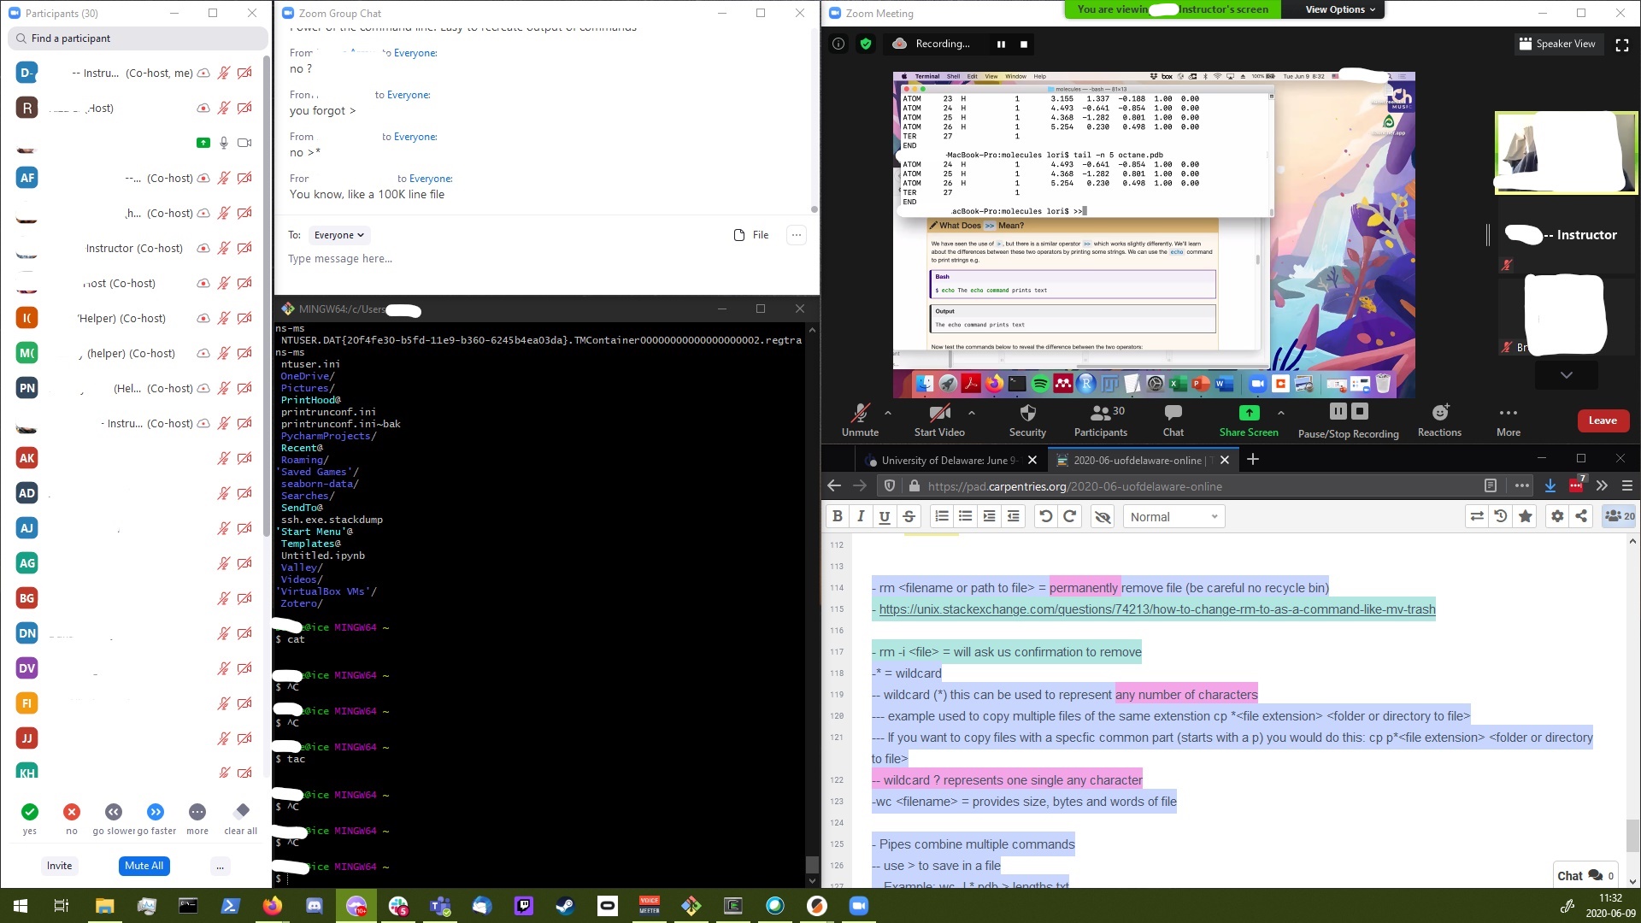The image size is (1641, 923).
Task: Click the carpentries.org URL in browser address bar
Action: click(x=1075, y=485)
